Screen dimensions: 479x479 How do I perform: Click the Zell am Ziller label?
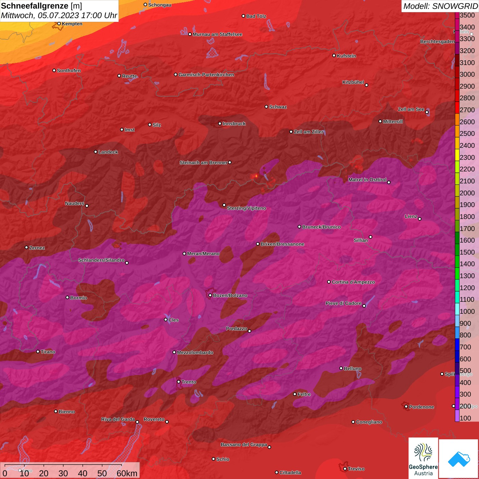[308, 132]
